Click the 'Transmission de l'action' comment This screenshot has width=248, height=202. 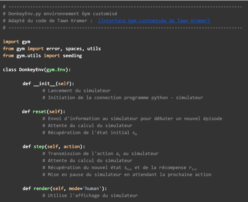click(100, 153)
